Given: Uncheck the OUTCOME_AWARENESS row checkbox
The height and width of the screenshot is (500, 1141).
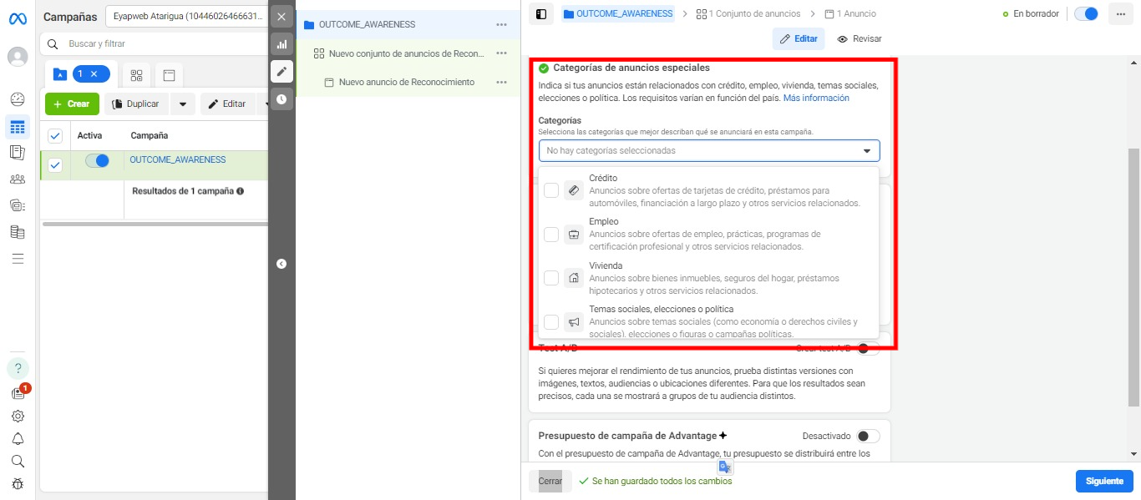Looking at the screenshot, I should point(55,165).
